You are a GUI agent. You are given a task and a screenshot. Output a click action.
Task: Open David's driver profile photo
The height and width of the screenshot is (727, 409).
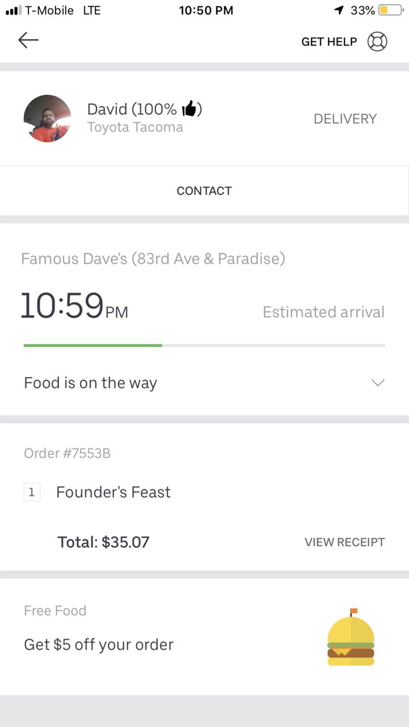coord(47,118)
